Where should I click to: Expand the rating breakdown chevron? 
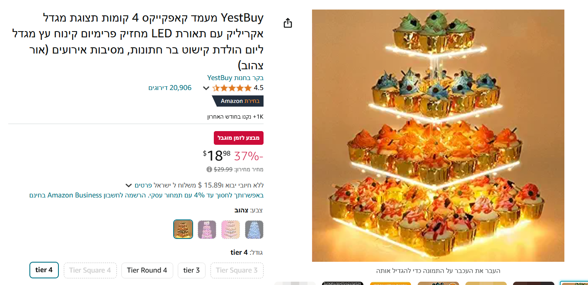206,88
